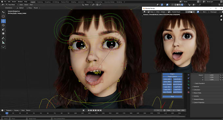Switch to the Modeling workspace tab

40,2
